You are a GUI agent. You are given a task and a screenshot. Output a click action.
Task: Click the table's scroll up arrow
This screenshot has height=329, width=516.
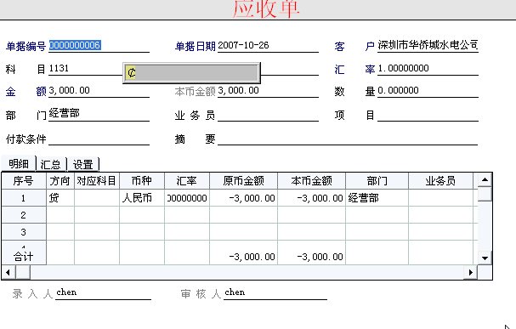485,179
